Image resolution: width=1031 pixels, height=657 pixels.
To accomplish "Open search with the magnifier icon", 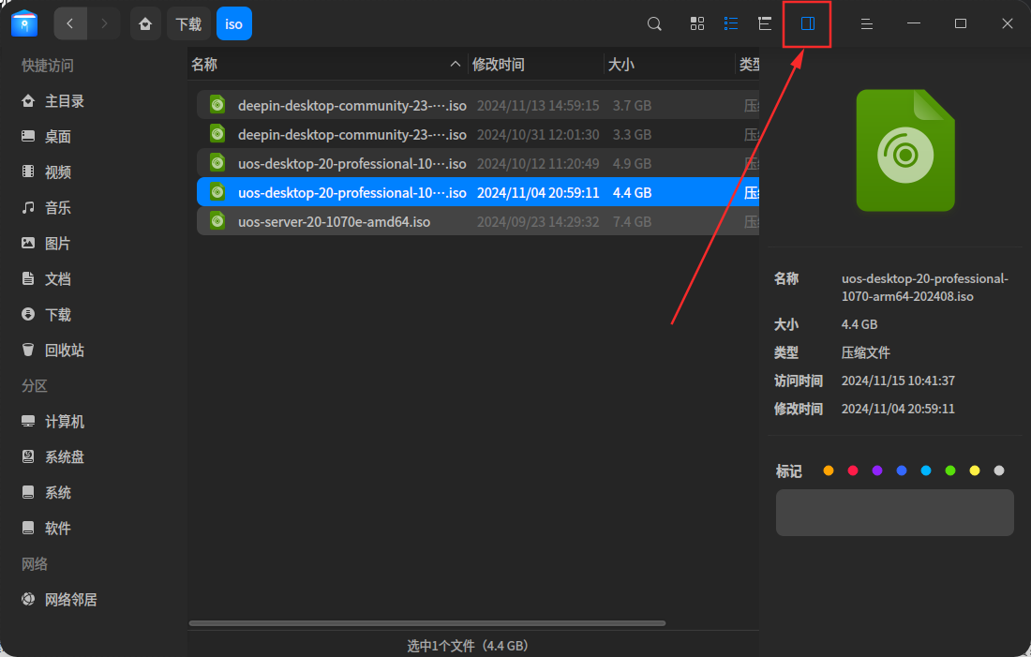I will 654,23.
